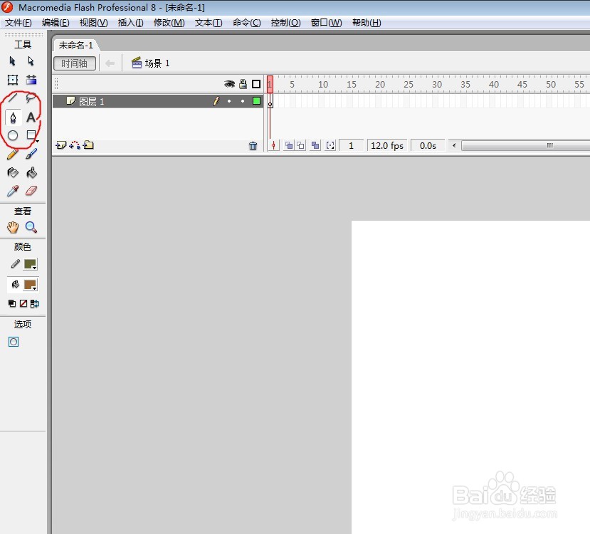This screenshot has width=590, height=534.
Task: Select the Text tool
Action: (31, 117)
